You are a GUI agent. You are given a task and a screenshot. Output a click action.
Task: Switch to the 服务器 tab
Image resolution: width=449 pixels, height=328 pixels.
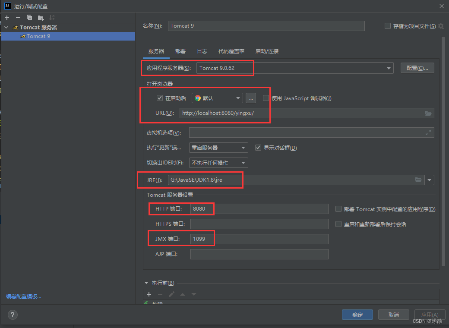pos(156,51)
